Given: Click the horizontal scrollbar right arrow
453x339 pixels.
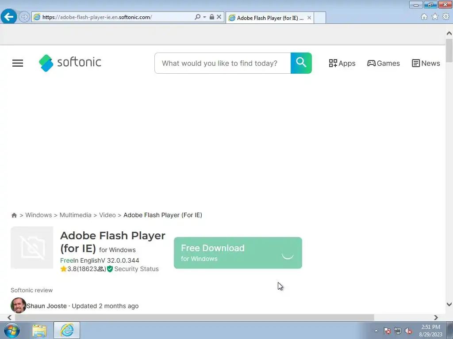Looking at the screenshot, I should point(436,317).
